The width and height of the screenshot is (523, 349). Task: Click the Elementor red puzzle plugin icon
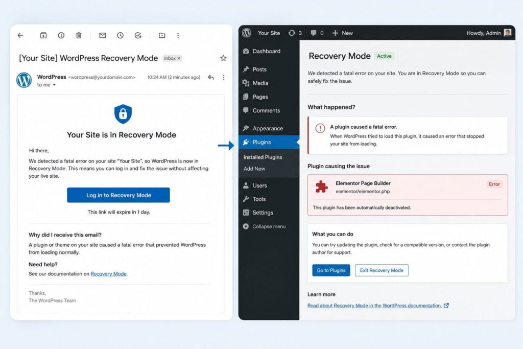point(322,187)
